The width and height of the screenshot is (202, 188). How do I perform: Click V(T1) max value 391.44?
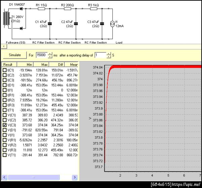[43, 155]
